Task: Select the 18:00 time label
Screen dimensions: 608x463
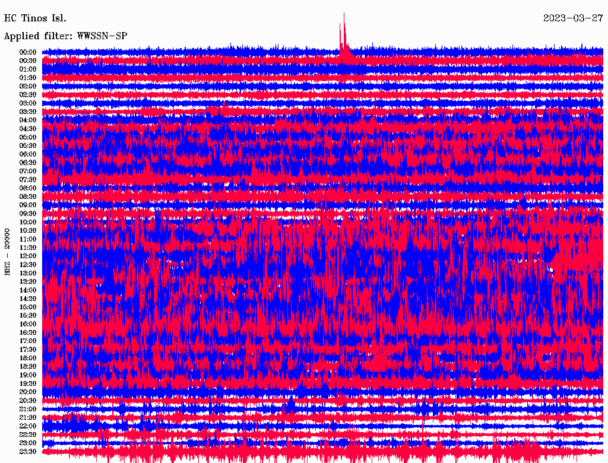Action: coord(28,358)
